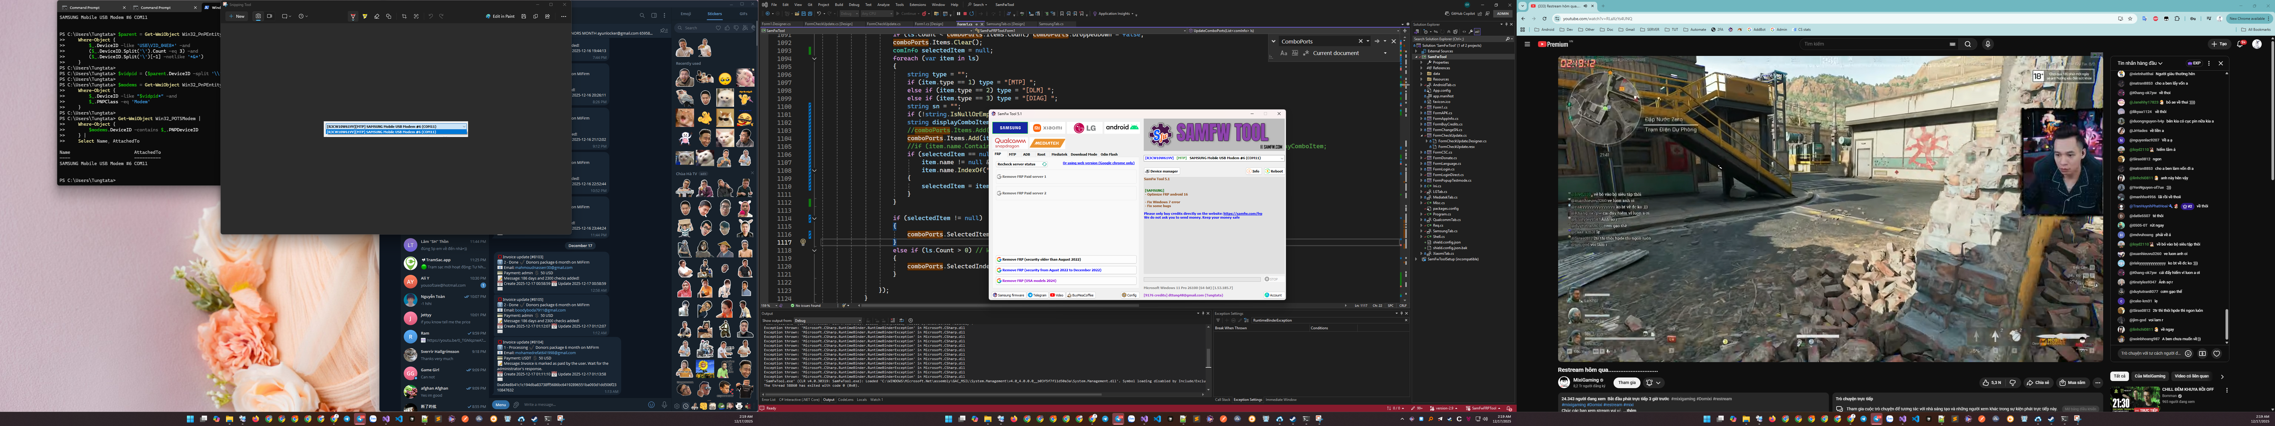
Task: Copy the snip using the copy icon
Action: (x=536, y=16)
